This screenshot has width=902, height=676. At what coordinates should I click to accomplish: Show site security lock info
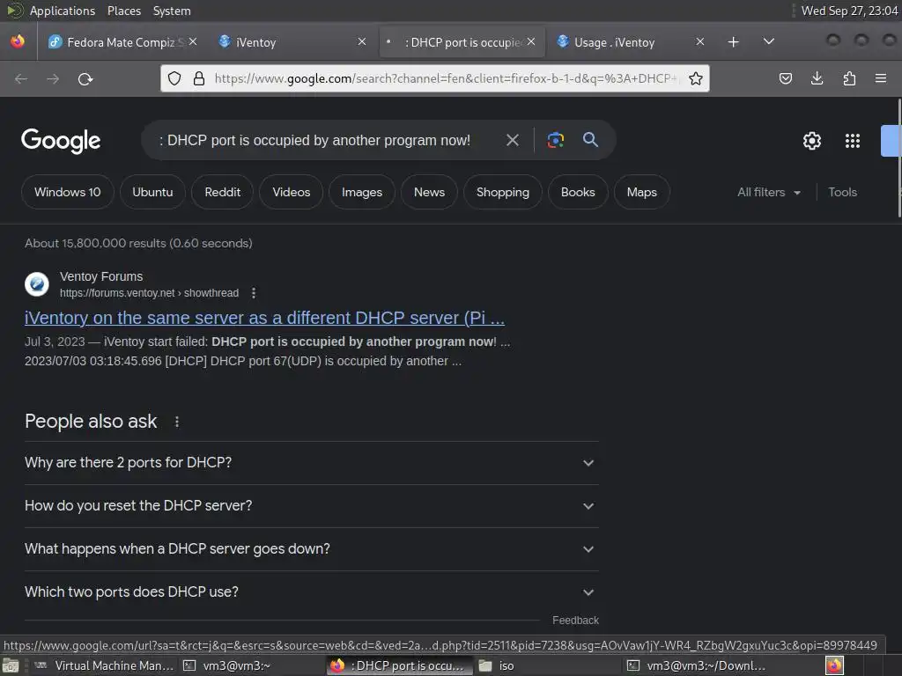199,78
